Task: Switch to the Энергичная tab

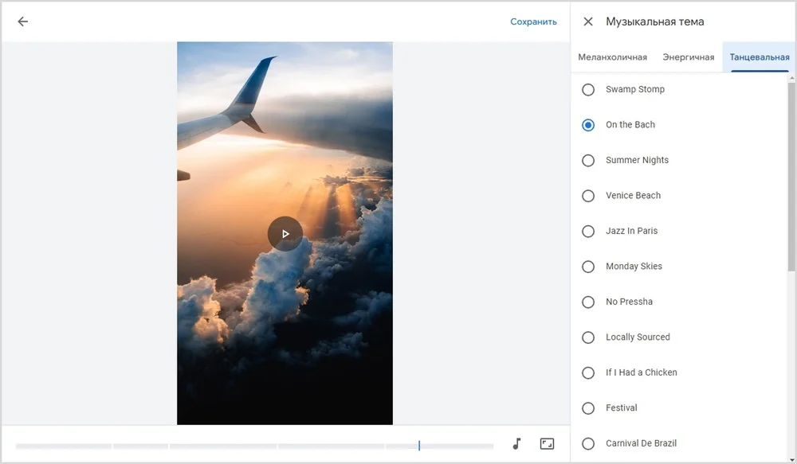Action: (688, 57)
